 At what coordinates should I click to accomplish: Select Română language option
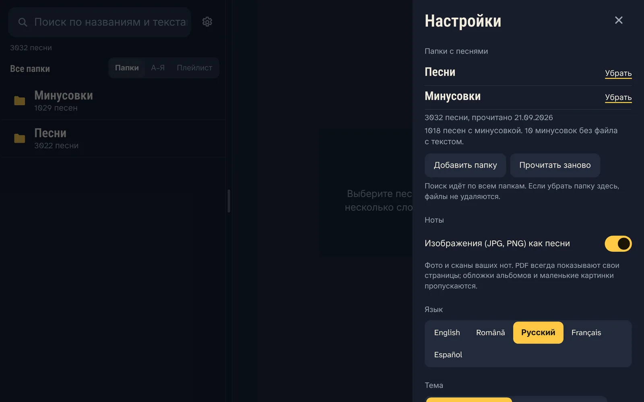(x=490, y=332)
